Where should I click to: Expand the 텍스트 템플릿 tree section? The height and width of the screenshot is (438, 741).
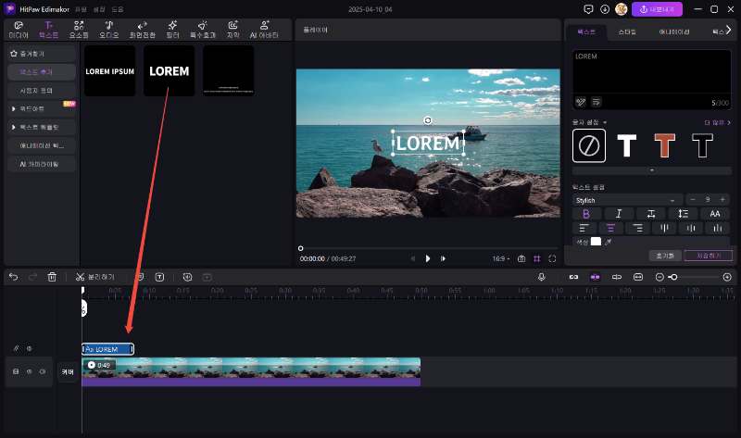coord(37,126)
